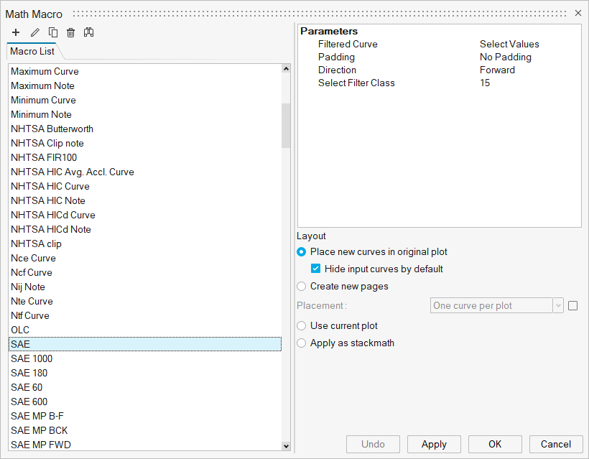Select Use current plot option
This screenshot has height=459, width=589.
click(x=302, y=326)
